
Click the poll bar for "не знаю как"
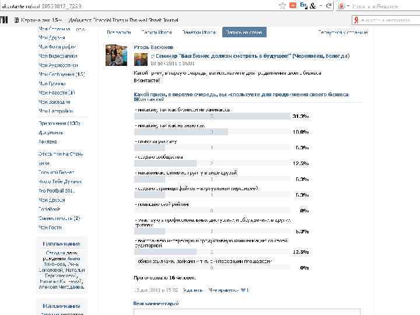tap(212, 132)
